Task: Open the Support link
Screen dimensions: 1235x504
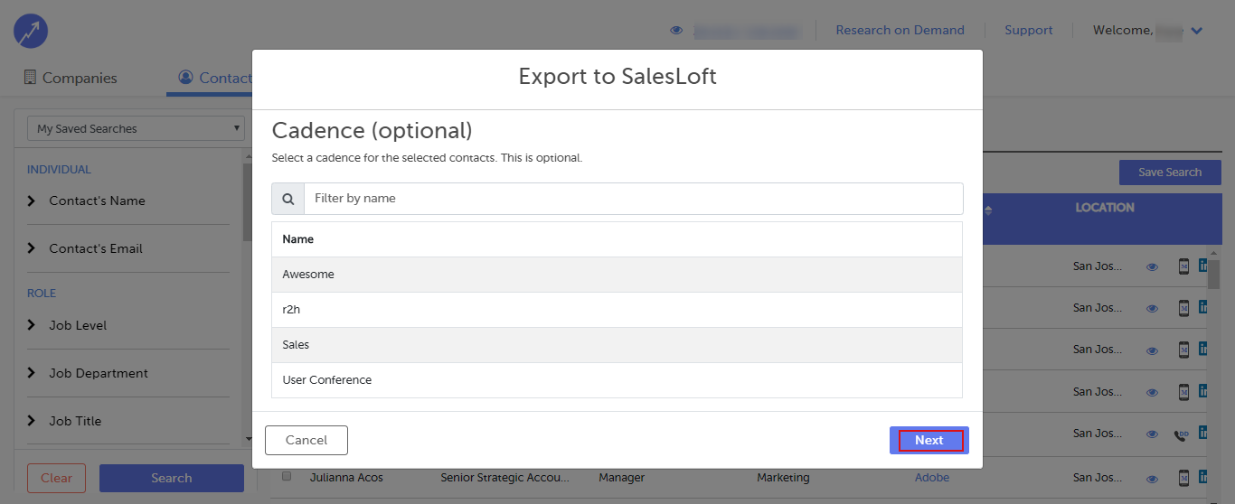Action: [1029, 30]
